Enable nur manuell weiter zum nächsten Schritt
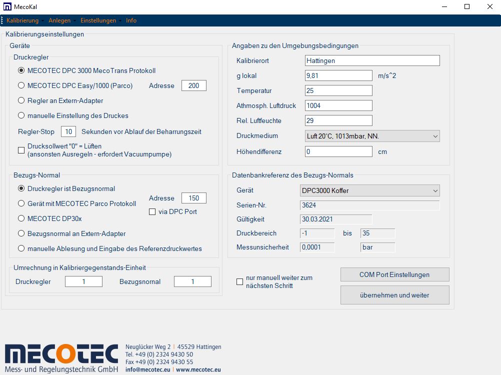 coord(239,281)
